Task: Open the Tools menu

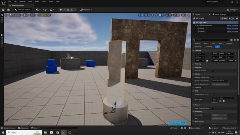Action: pos(30,1)
